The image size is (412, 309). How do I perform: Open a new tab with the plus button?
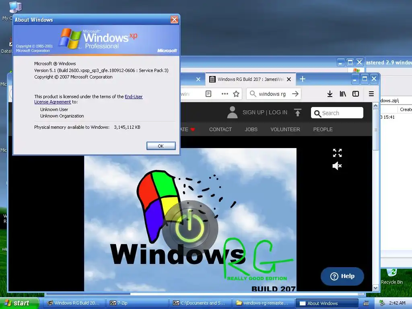pyautogui.click(x=303, y=79)
